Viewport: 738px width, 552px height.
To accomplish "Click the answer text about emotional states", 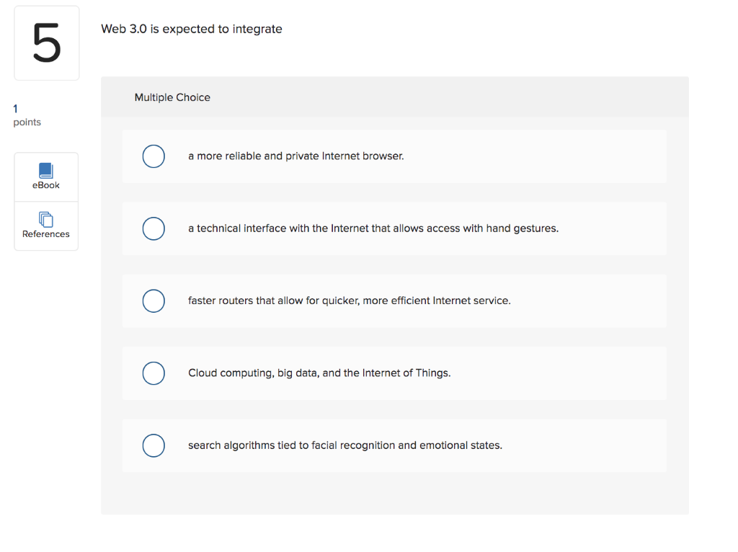I will pyautogui.click(x=344, y=445).
